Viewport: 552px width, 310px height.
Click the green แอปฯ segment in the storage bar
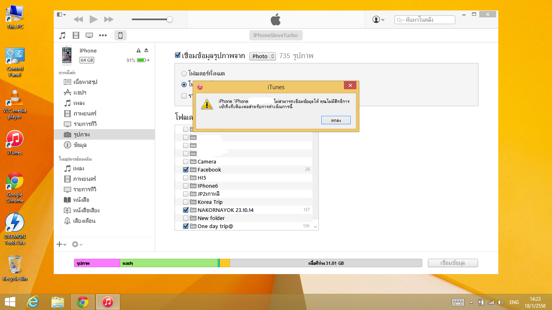(x=169, y=263)
